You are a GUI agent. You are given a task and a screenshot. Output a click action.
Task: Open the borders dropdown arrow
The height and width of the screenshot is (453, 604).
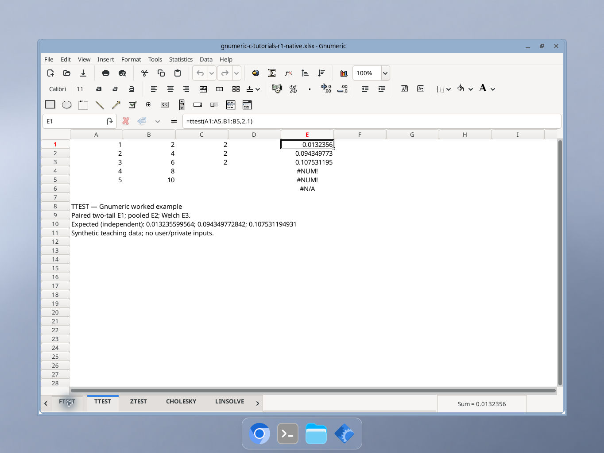pos(449,89)
